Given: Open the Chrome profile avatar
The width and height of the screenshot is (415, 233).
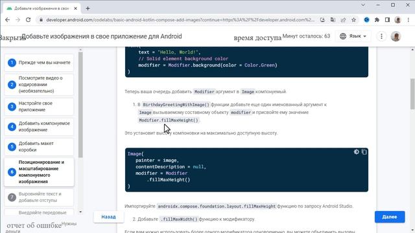Looking at the screenshot, I should coord(397,20).
